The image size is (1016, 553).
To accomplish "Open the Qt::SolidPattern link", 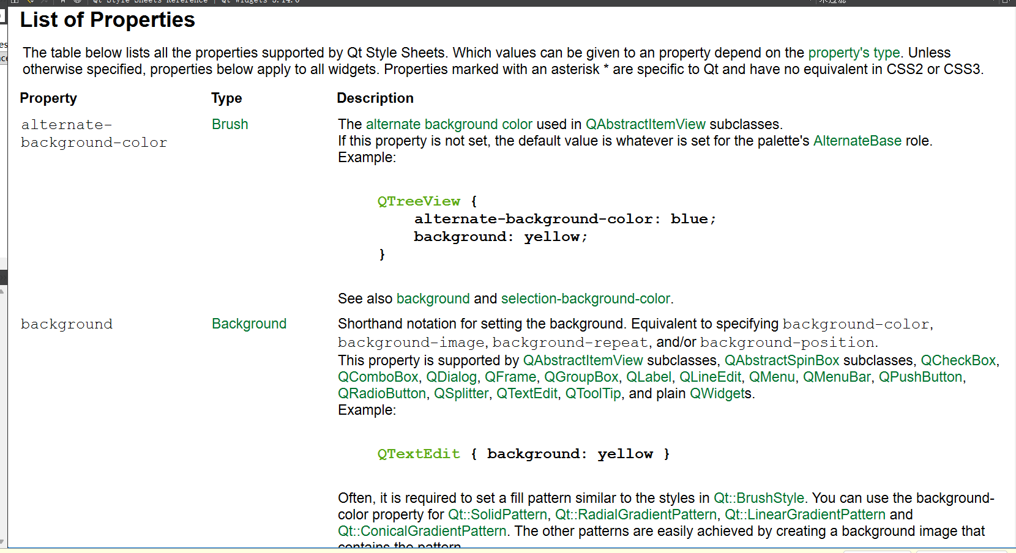I will click(x=498, y=514).
